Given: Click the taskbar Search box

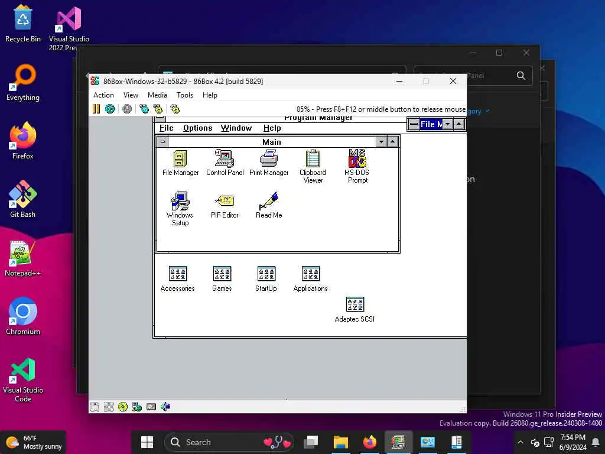Looking at the screenshot, I should coord(229,442).
